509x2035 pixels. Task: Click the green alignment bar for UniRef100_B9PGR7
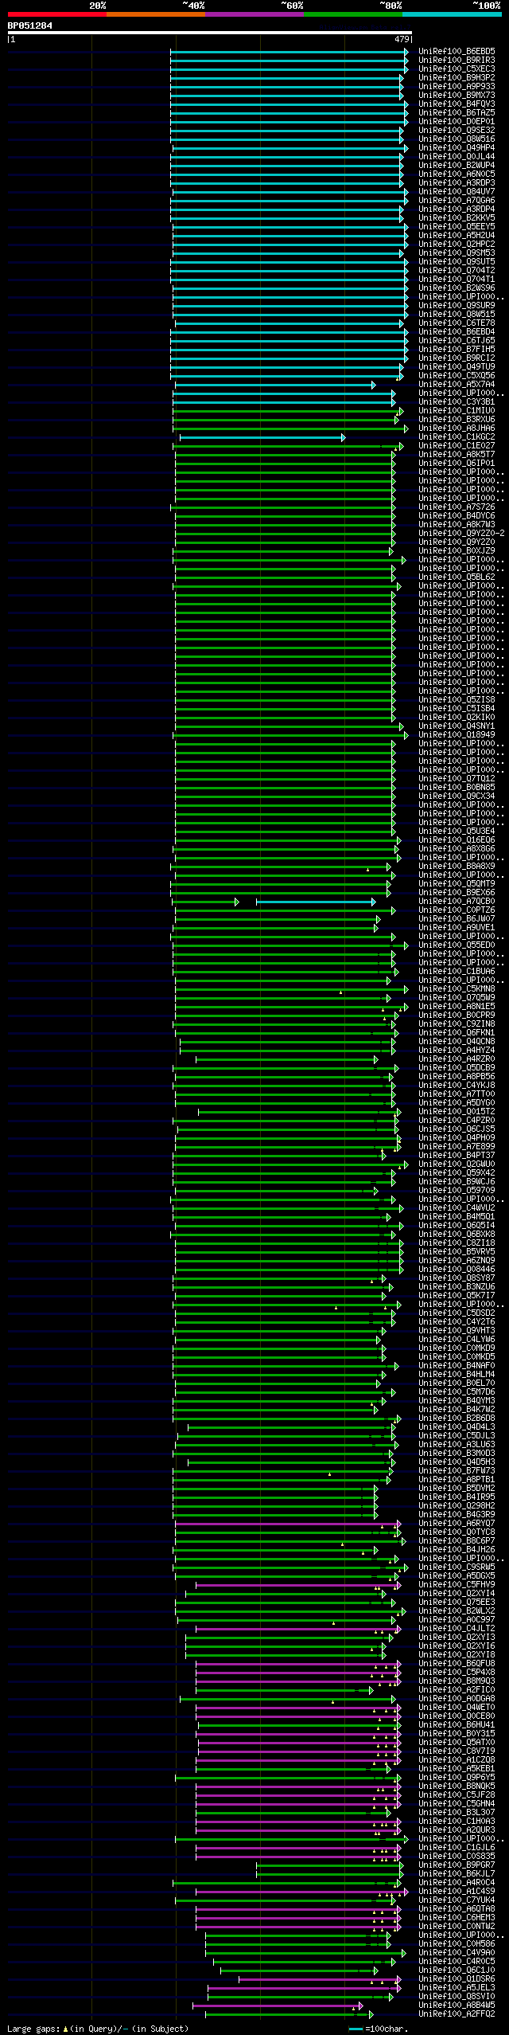329,1865
